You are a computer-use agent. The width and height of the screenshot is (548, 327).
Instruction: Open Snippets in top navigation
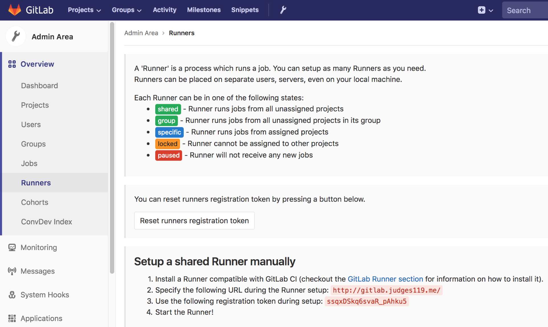click(x=245, y=10)
